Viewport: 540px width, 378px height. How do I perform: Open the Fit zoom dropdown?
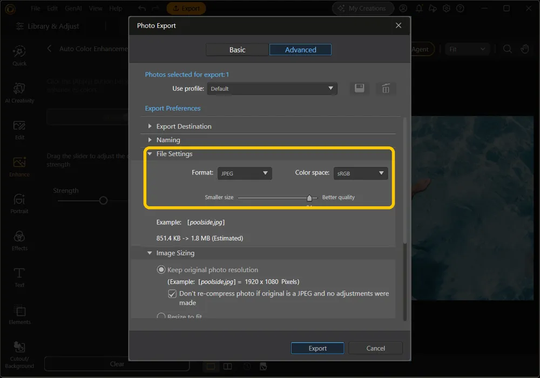point(467,49)
